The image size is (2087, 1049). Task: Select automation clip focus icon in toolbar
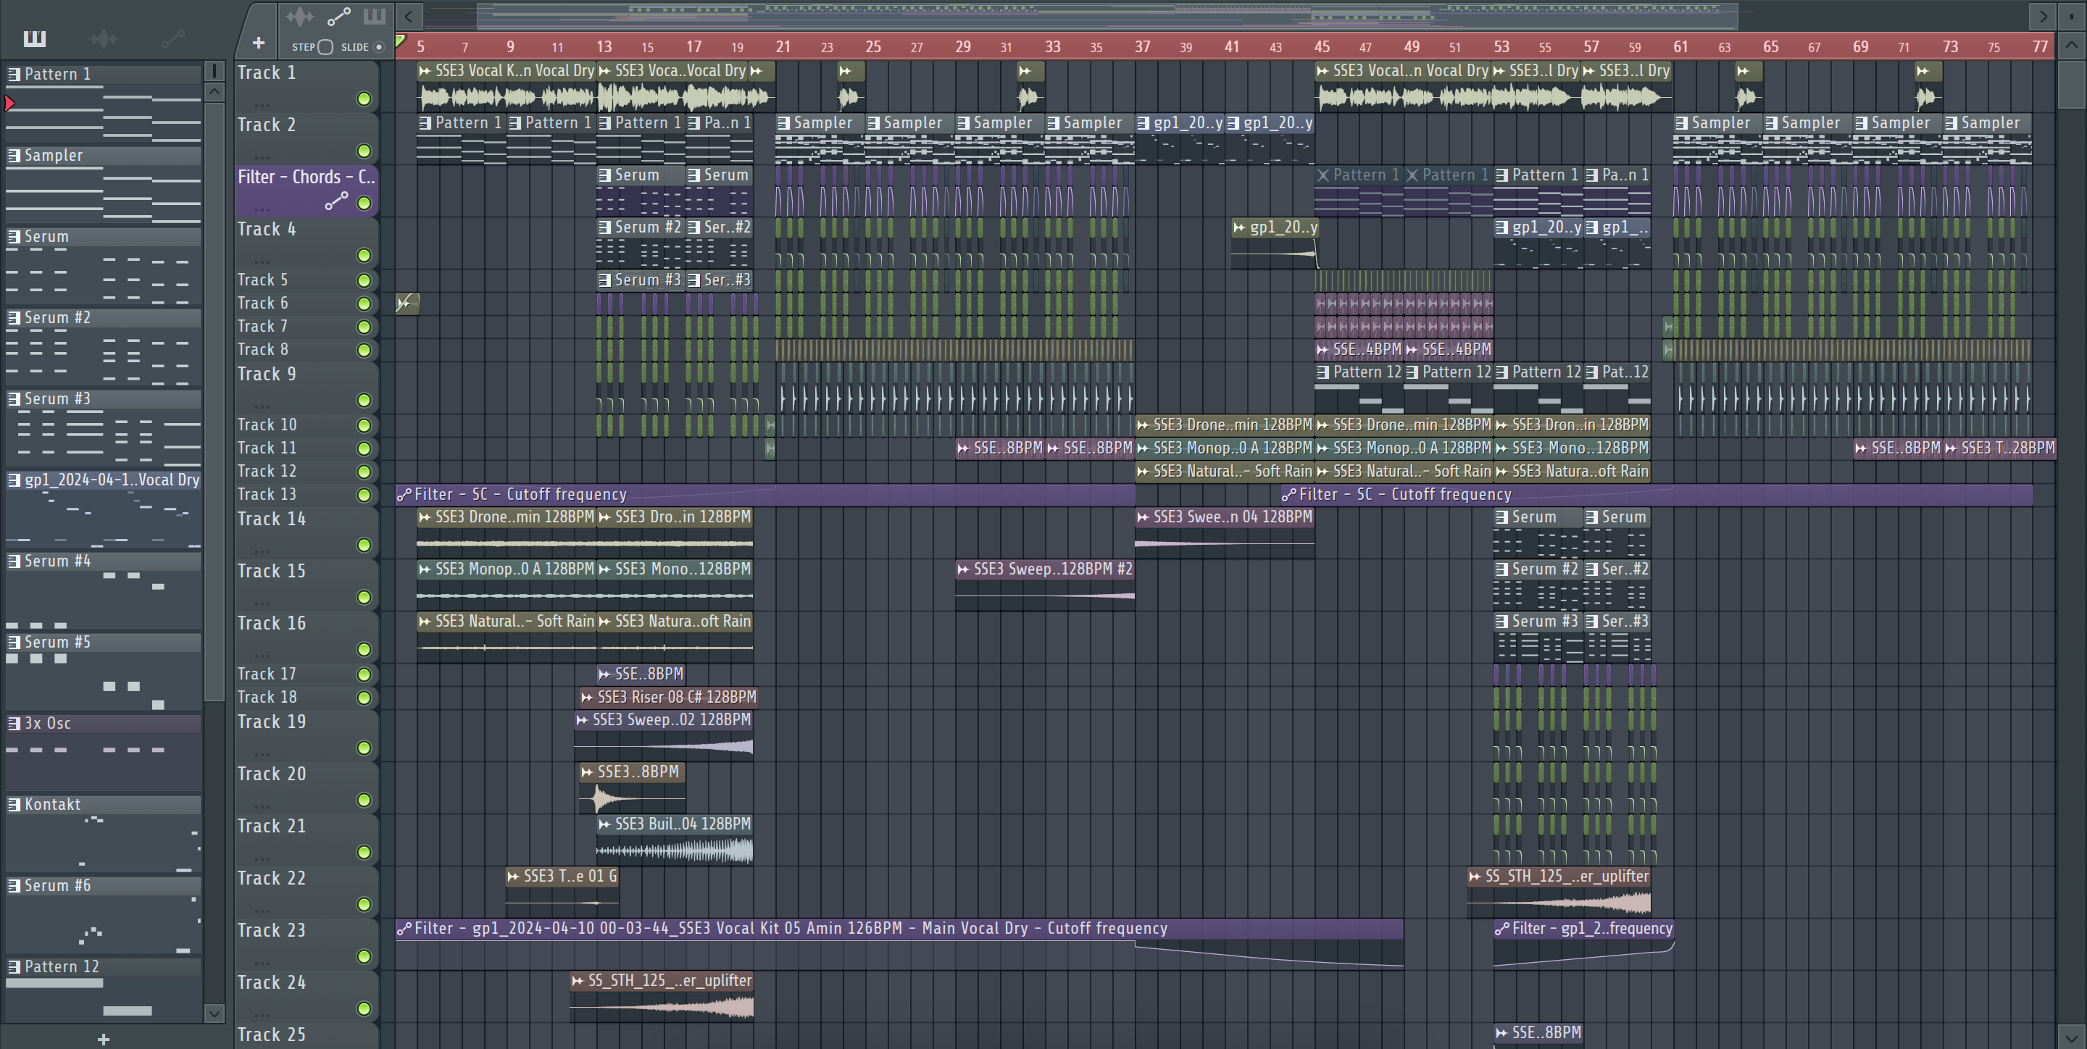click(338, 16)
